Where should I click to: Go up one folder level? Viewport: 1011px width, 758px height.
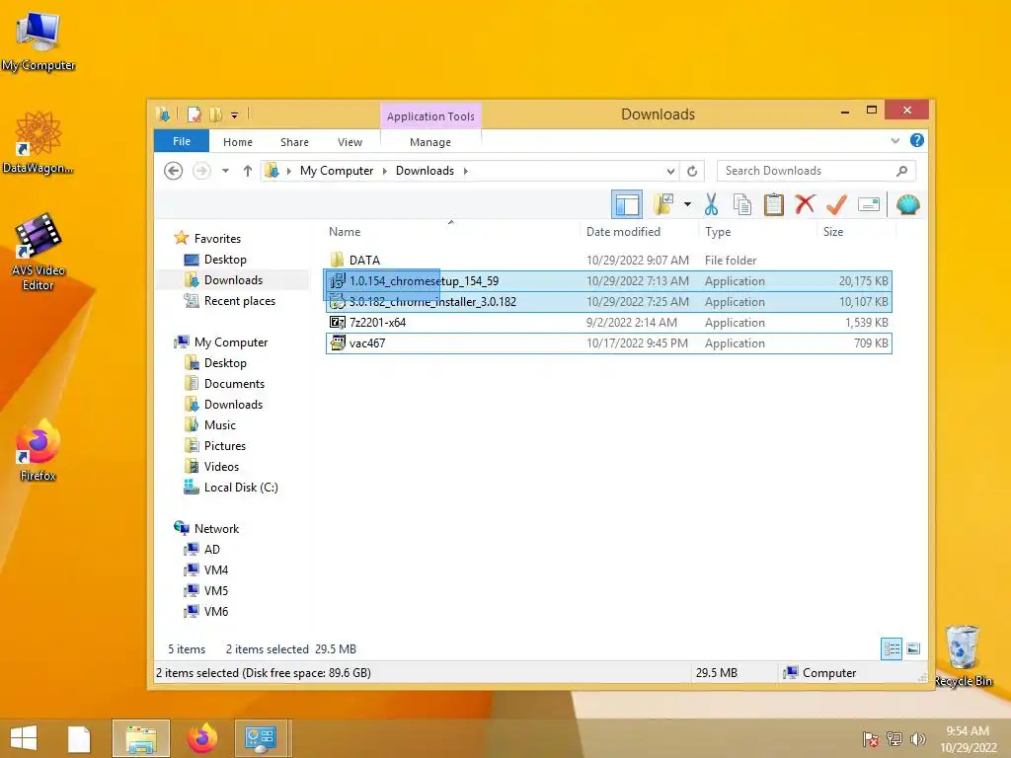tap(248, 171)
